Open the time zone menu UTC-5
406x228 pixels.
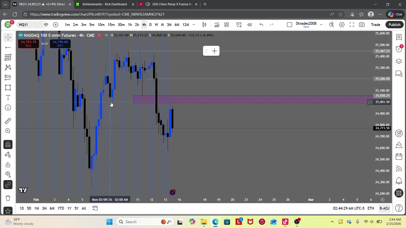[349, 208]
